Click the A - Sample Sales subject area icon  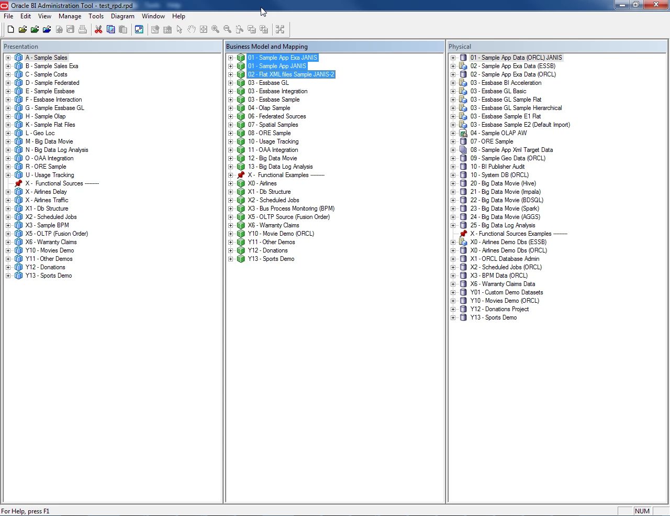(19, 58)
